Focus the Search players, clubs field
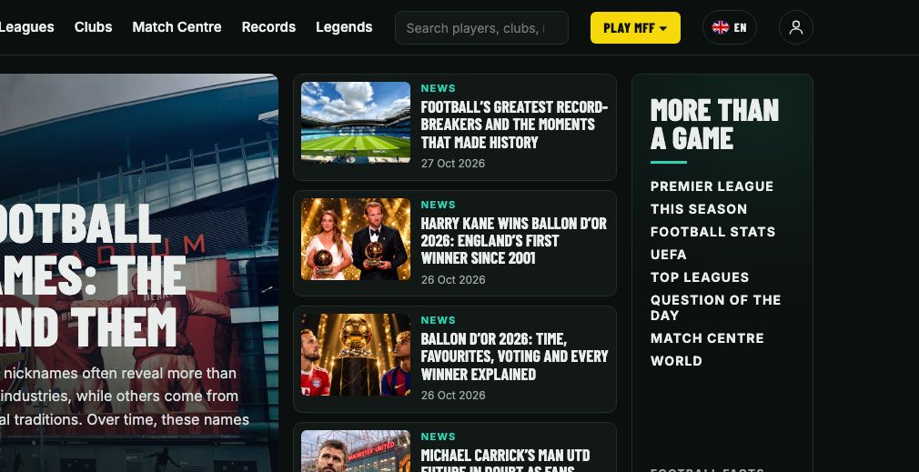Image resolution: width=919 pixels, height=472 pixels. [x=481, y=27]
